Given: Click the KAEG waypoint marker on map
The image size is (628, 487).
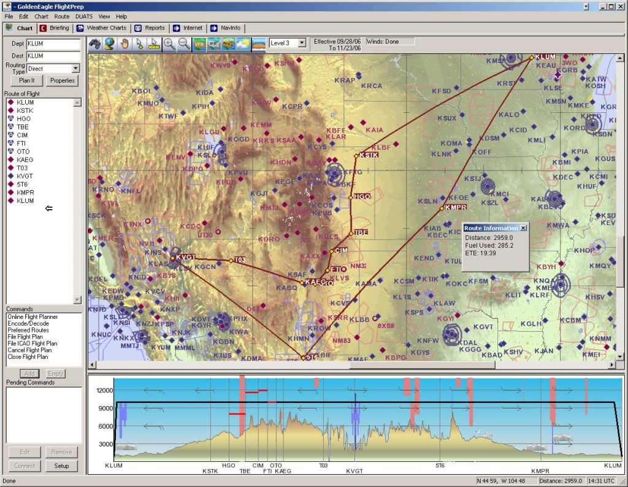Looking at the screenshot, I should 302,283.
